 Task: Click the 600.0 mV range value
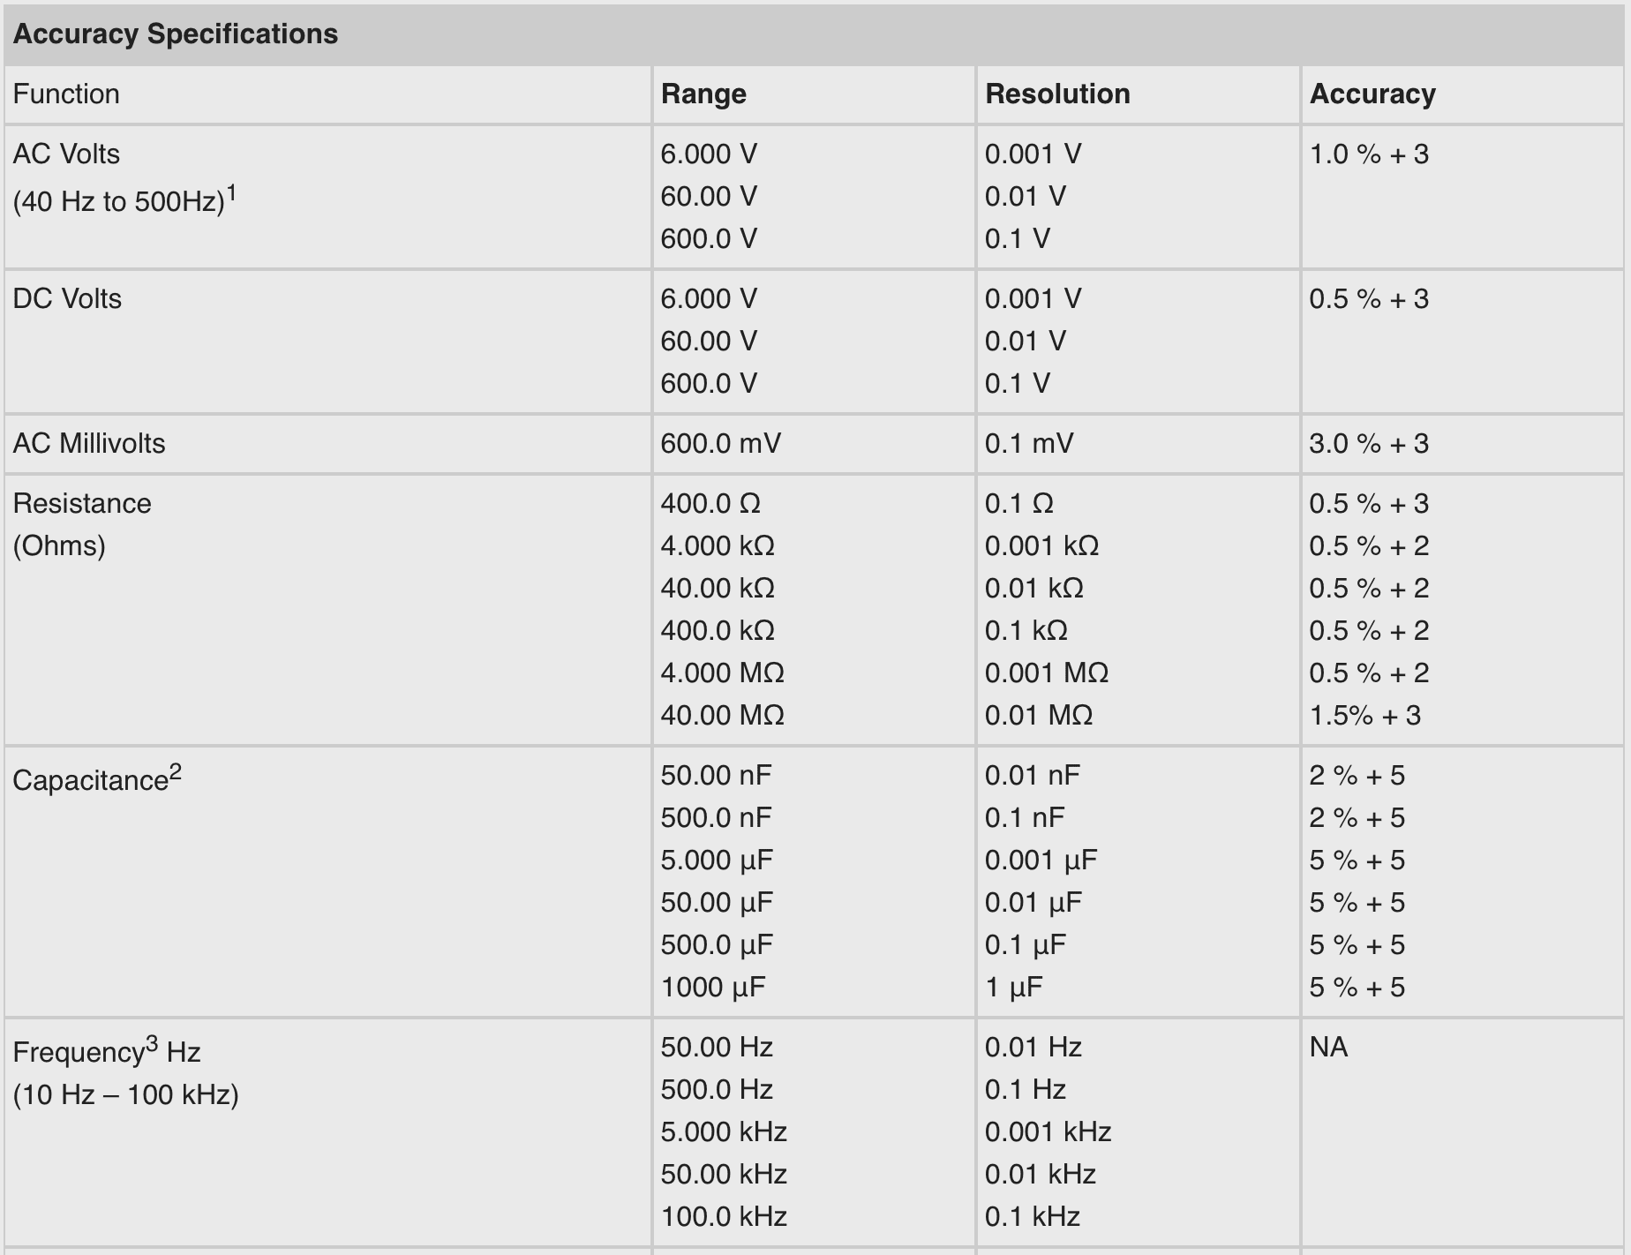720,444
